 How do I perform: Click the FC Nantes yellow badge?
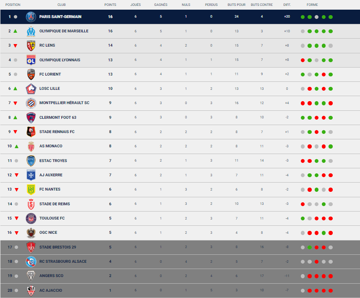point(31,189)
